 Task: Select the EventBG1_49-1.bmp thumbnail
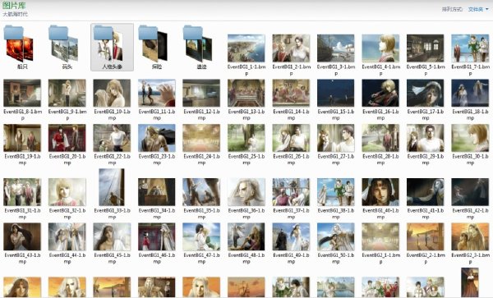tap(291, 236)
